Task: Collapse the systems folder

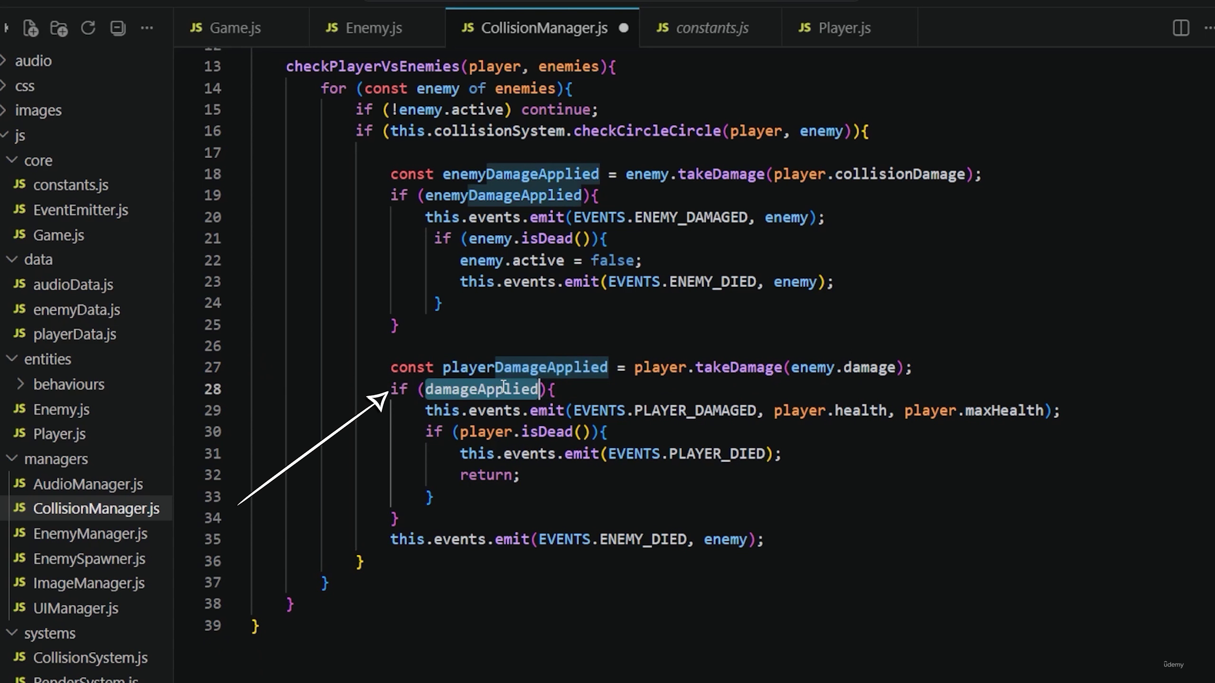Action: [x=49, y=633]
